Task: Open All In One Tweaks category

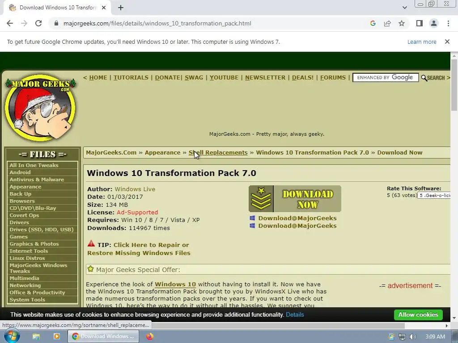Action: point(34,165)
